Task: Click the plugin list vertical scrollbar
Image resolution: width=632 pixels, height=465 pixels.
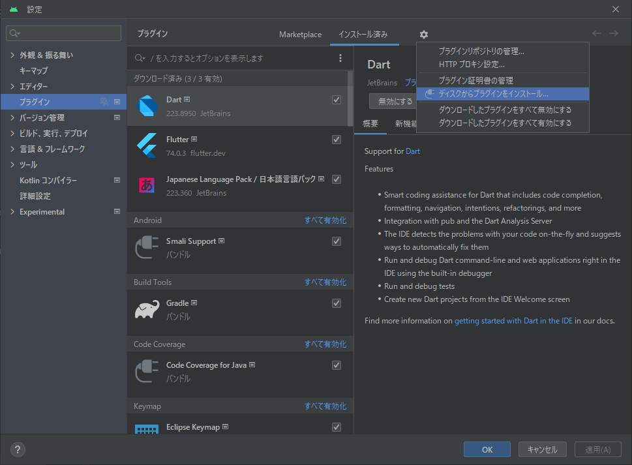Action: [350, 98]
